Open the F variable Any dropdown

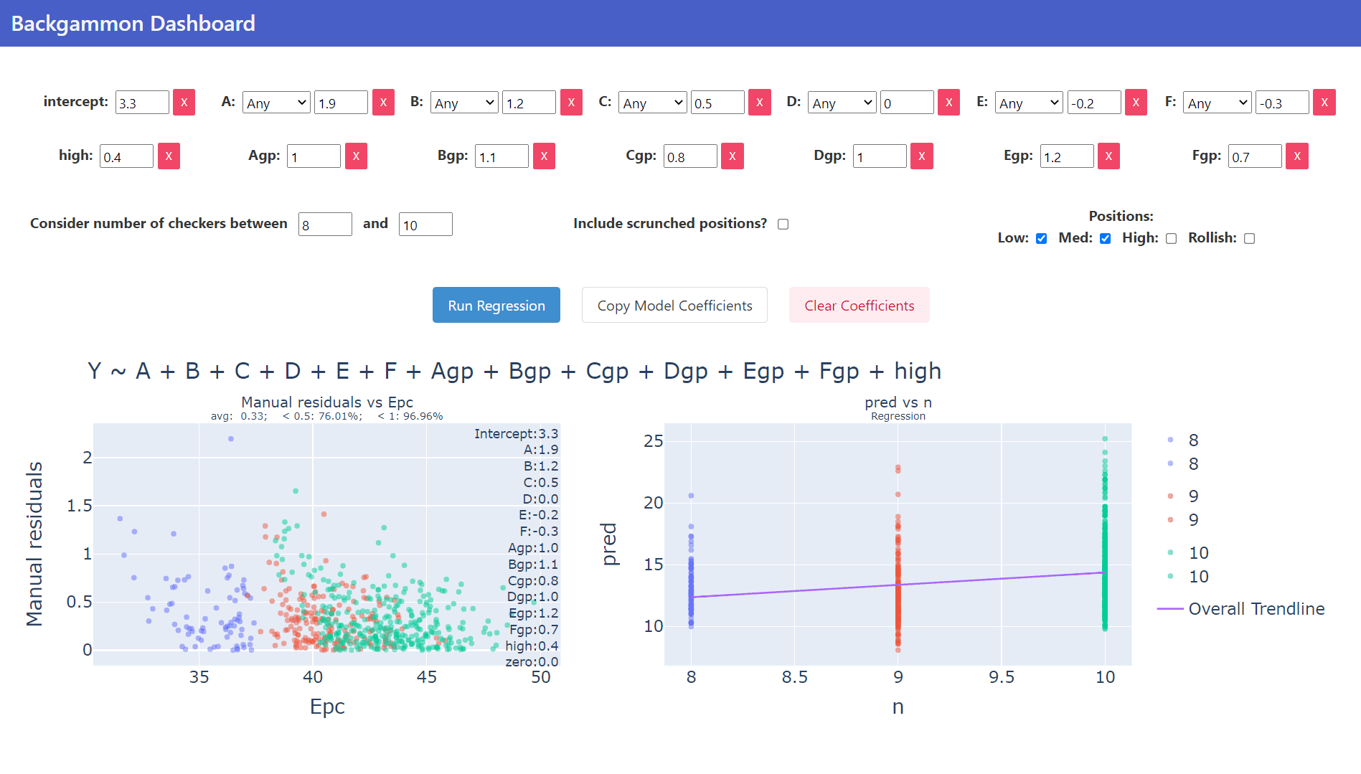pyautogui.click(x=1218, y=103)
